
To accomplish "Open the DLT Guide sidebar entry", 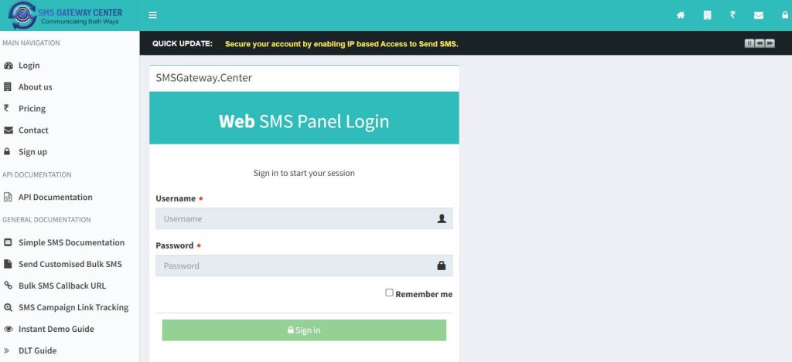I will coord(37,350).
